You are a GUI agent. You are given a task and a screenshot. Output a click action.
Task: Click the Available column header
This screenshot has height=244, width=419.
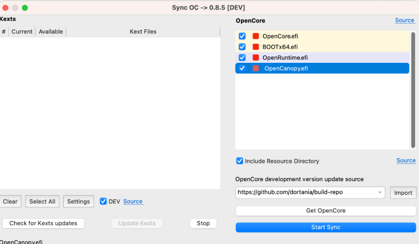coord(51,31)
